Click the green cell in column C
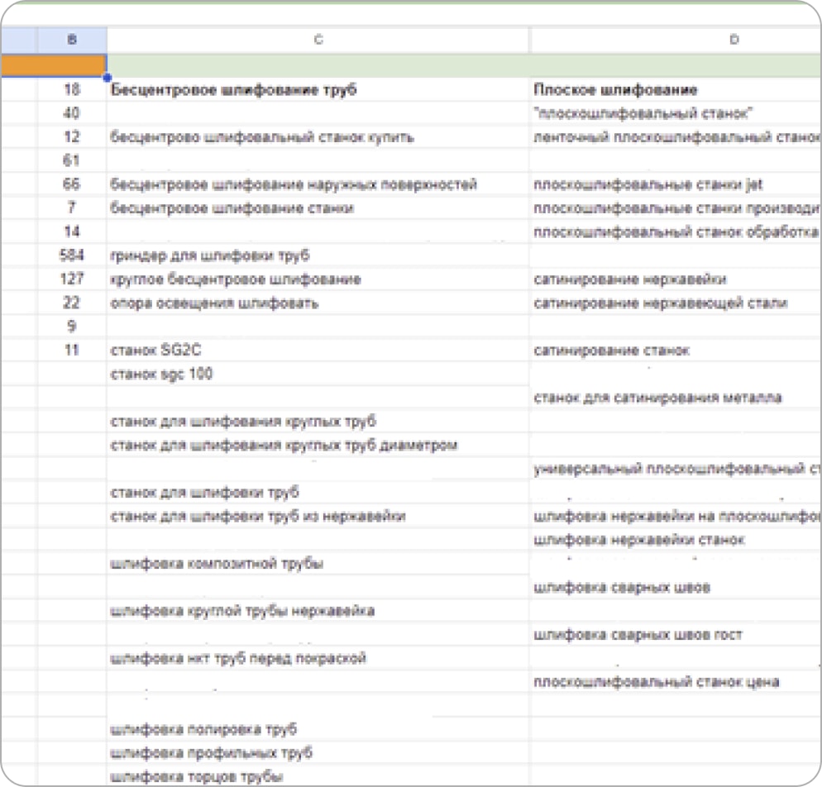 pos(318,65)
